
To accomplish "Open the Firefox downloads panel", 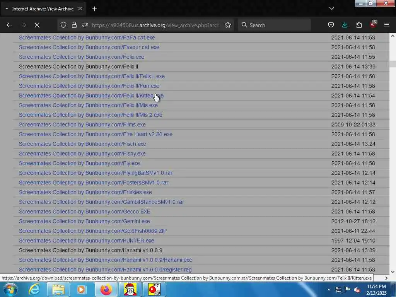I will coord(345,25).
